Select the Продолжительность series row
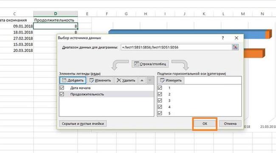This screenshot has width=276, height=153. (107, 94)
